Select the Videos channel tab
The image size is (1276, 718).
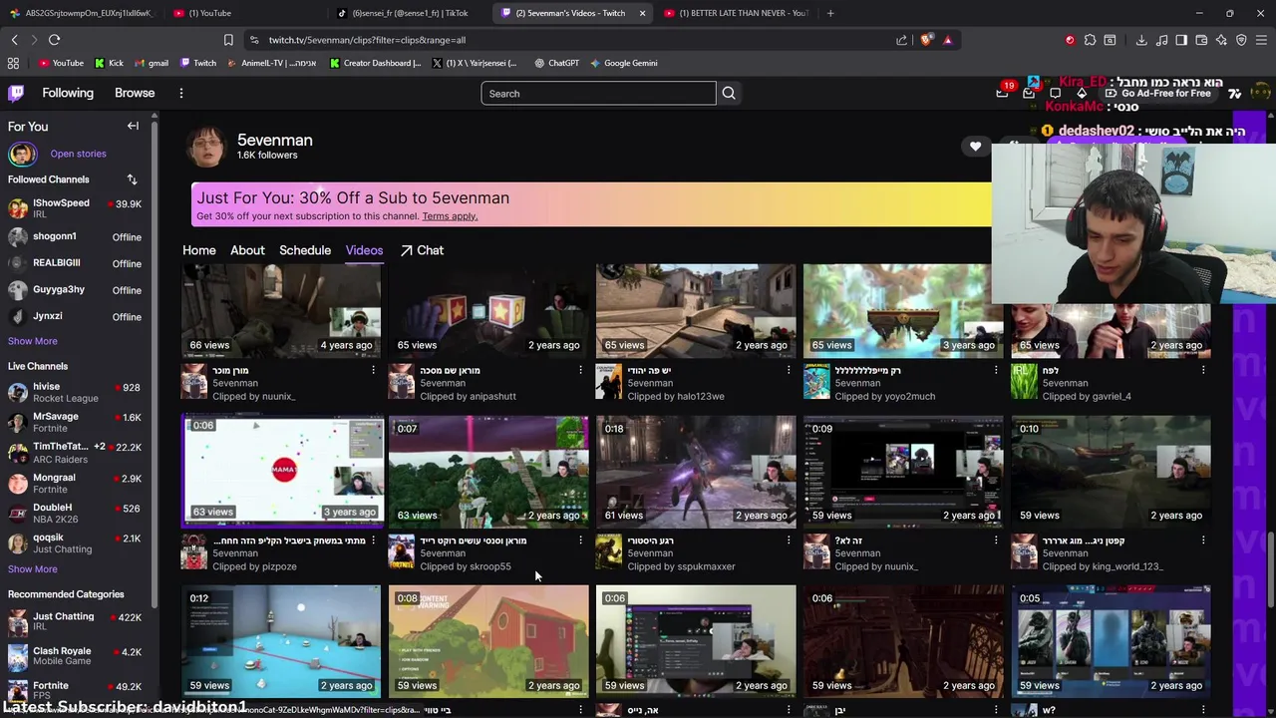pyautogui.click(x=364, y=250)
